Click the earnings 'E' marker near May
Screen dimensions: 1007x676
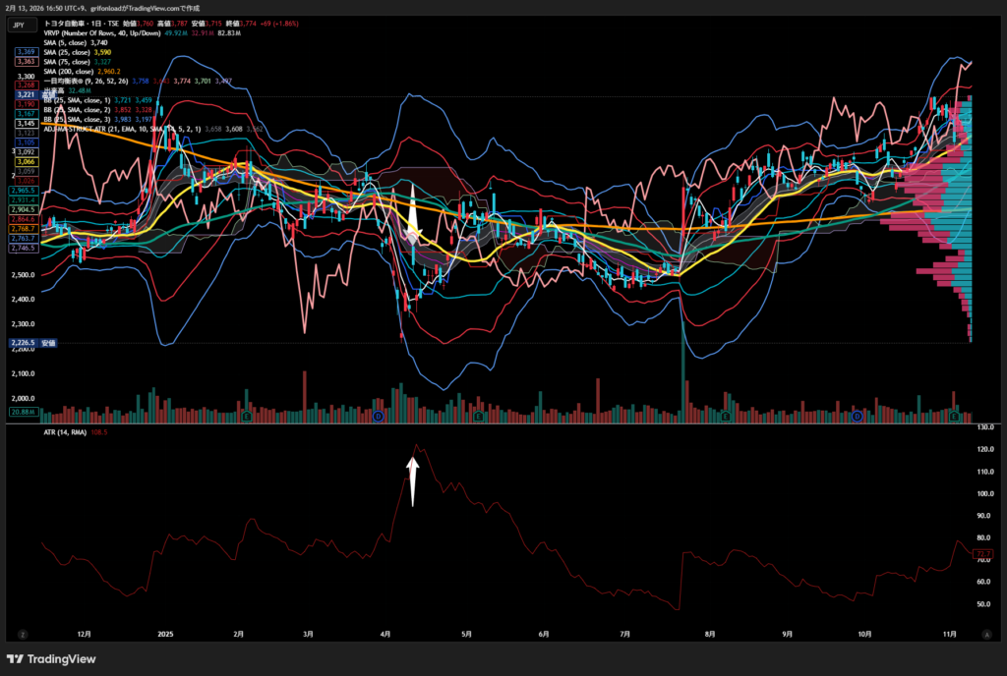point(478,417)
